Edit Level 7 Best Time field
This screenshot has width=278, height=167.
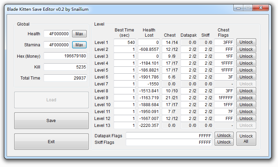(x=125, y=84)
